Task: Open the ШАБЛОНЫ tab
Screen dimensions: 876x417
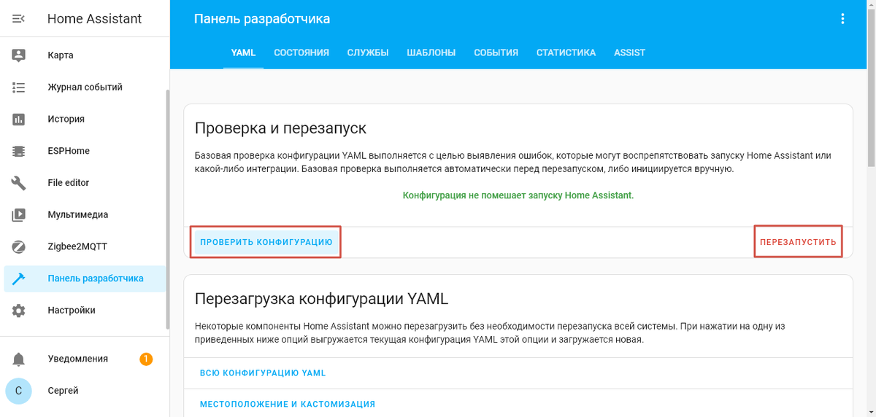Action: [x=431, y=52]
